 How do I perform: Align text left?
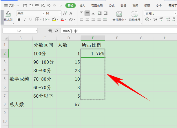[x=81, y=19]
